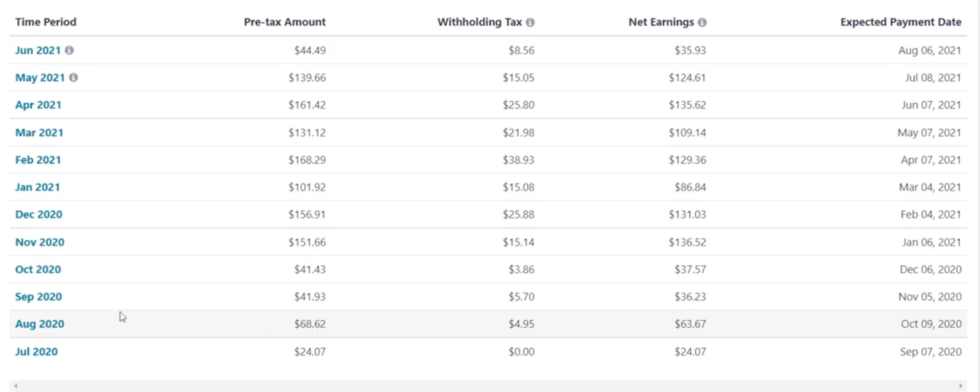980x392 pixels.
Task: View the Jan 2021 period
Action: tap(37, 187)
